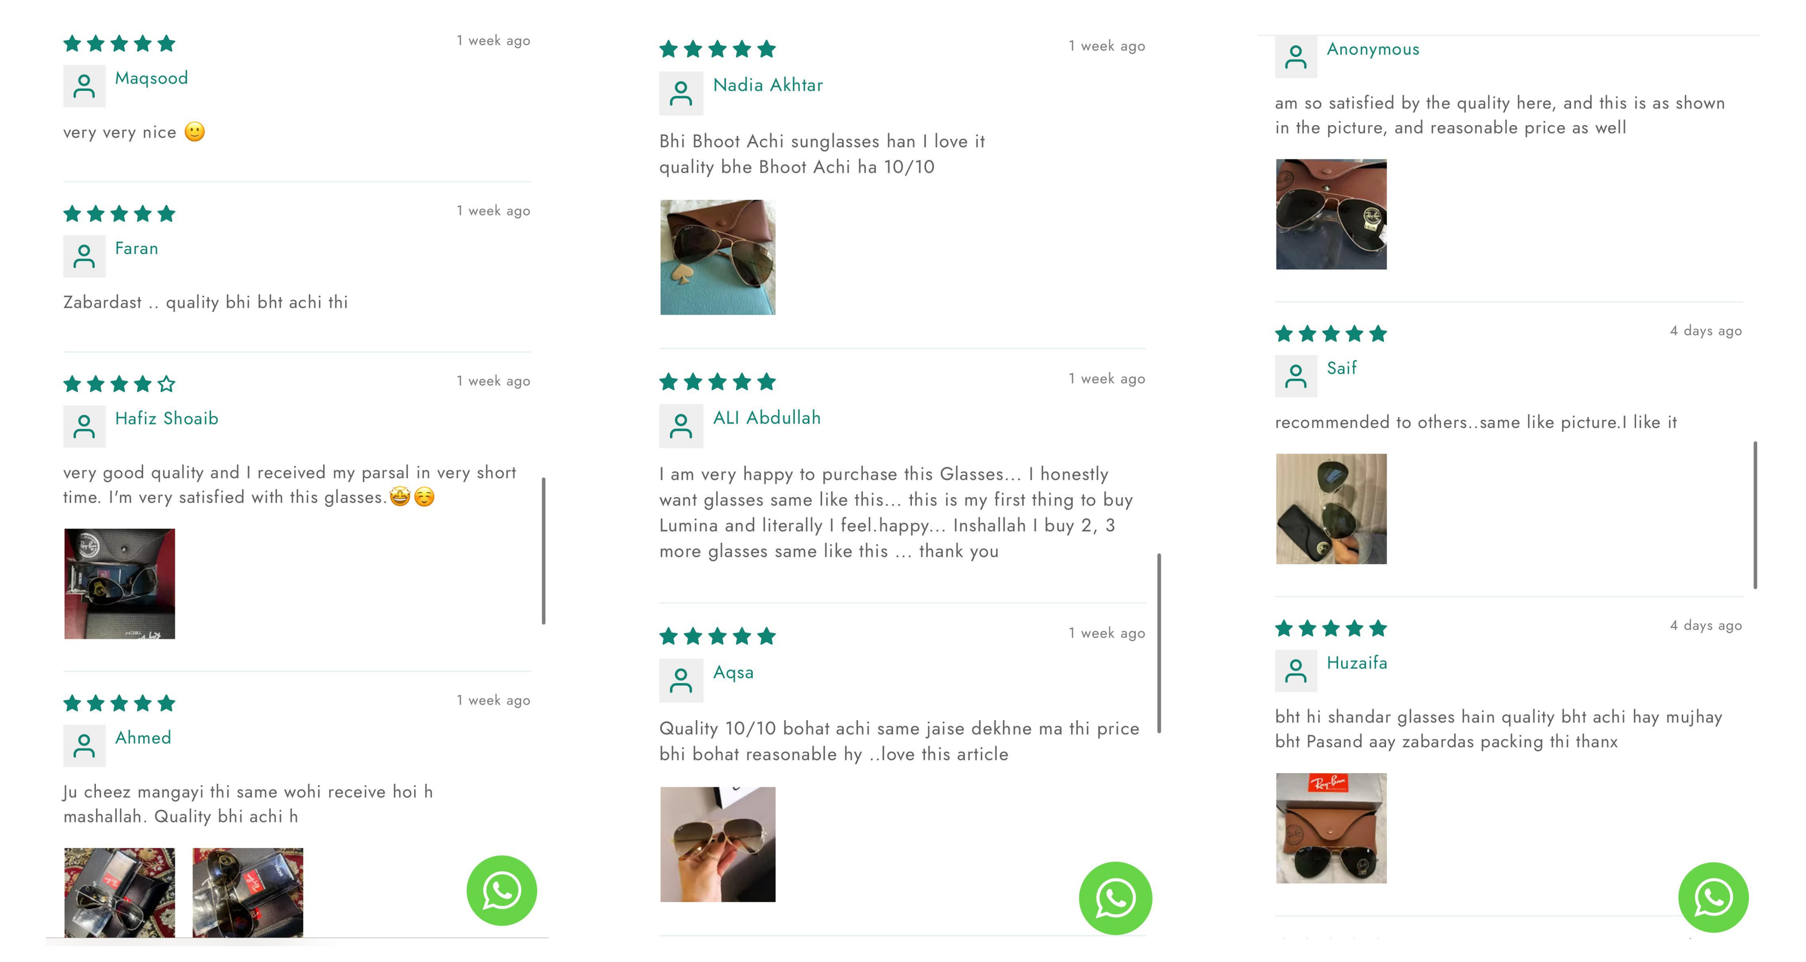Click Aqsa's profile avatar icon

point(681,681)
